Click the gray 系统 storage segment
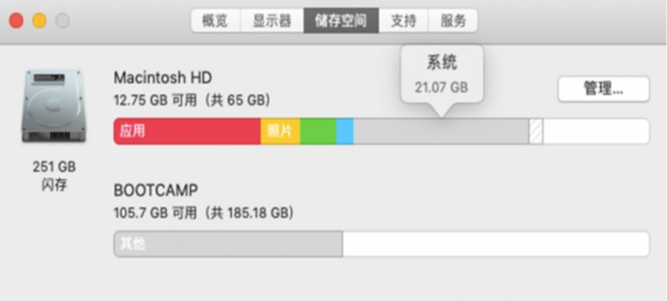The width and height of the screenshot is (667, 301). [441, 131]
